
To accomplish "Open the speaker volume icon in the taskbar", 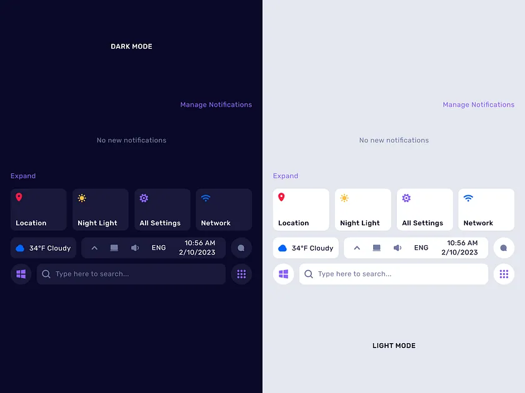I will 135,248.
